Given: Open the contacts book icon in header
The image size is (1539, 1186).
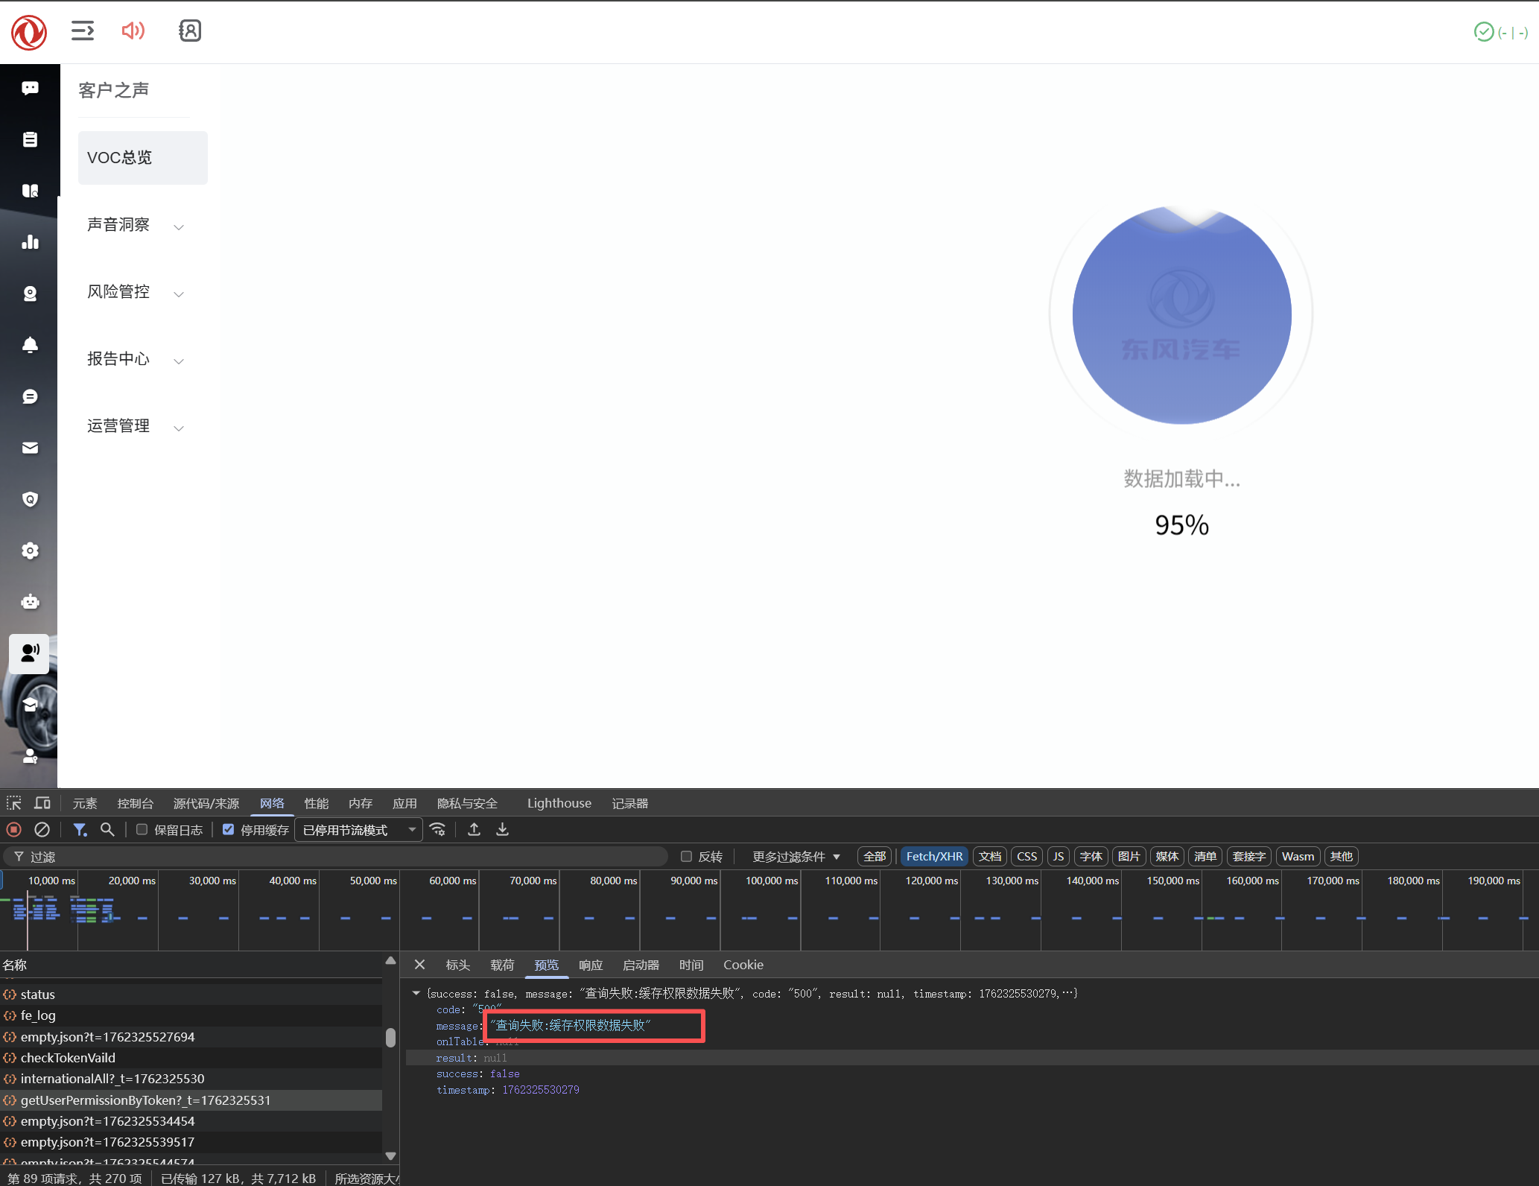Looking at the screenshot, I should pyautogui.click(x=190, y=31).
